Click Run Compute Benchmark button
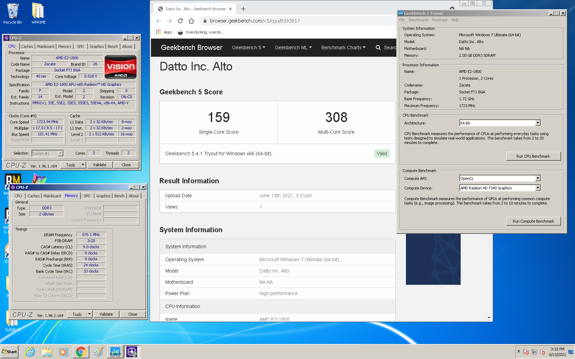Viewport: 575px width, 359px height. click(x=533, y=221)
